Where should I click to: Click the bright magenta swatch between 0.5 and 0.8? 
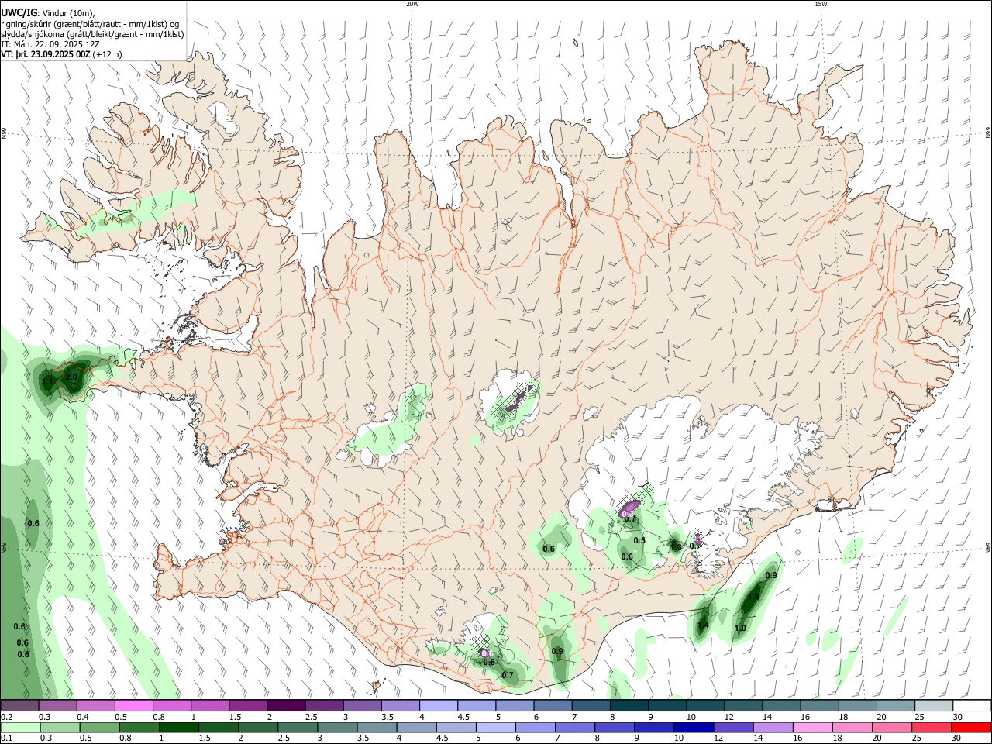[133, 705]
